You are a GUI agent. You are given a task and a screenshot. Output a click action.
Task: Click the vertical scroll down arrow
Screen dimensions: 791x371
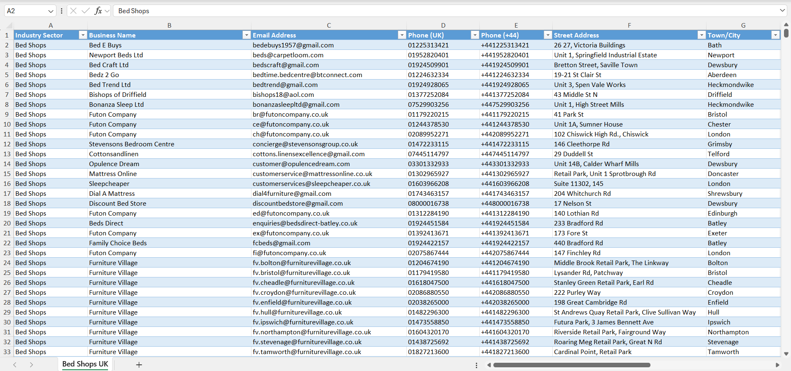(786, 354)
